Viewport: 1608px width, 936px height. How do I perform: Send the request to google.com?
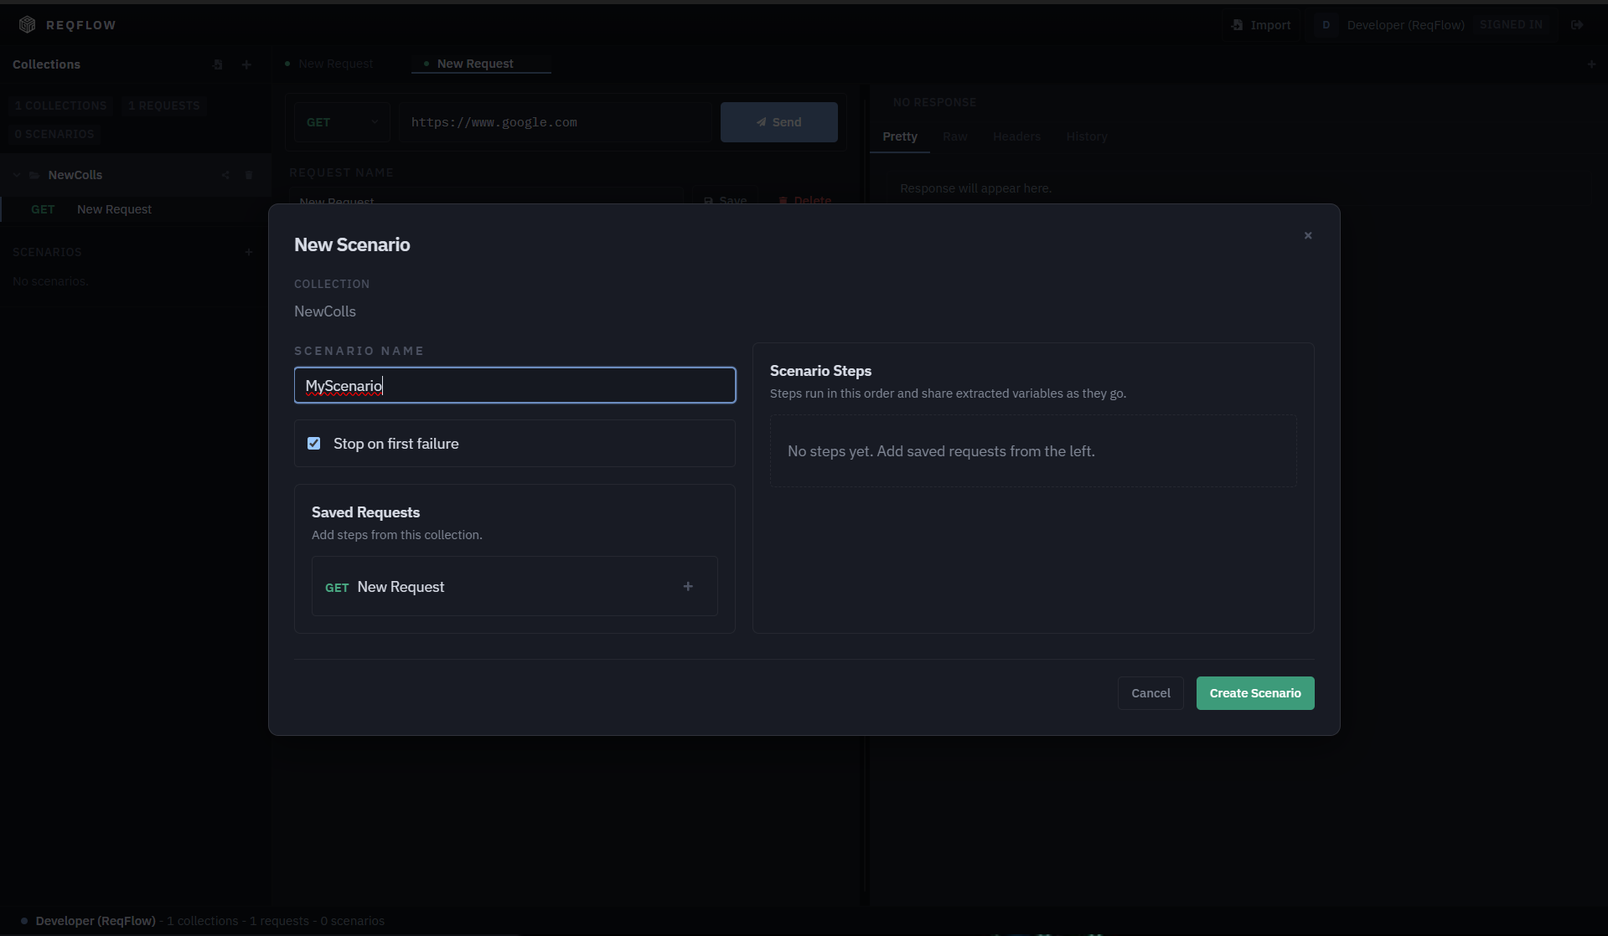tap(778, 121)
